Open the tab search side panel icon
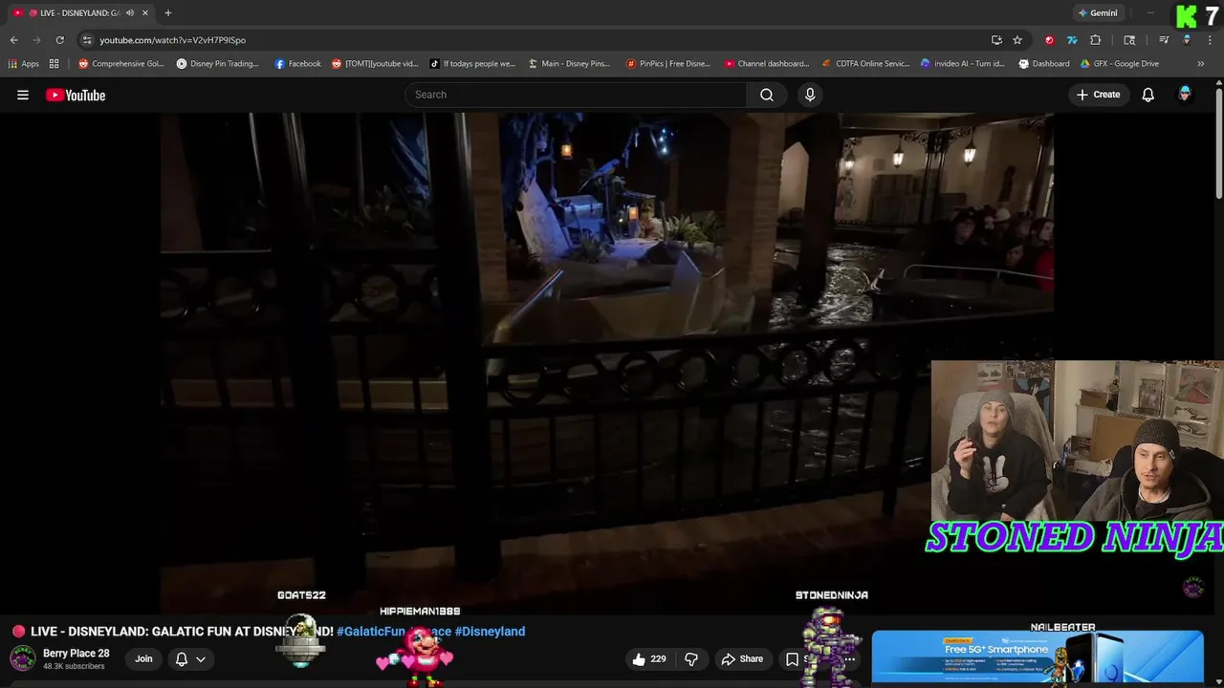Image resolution: width=1224 pixels, height=688 pixels. 1129,40
